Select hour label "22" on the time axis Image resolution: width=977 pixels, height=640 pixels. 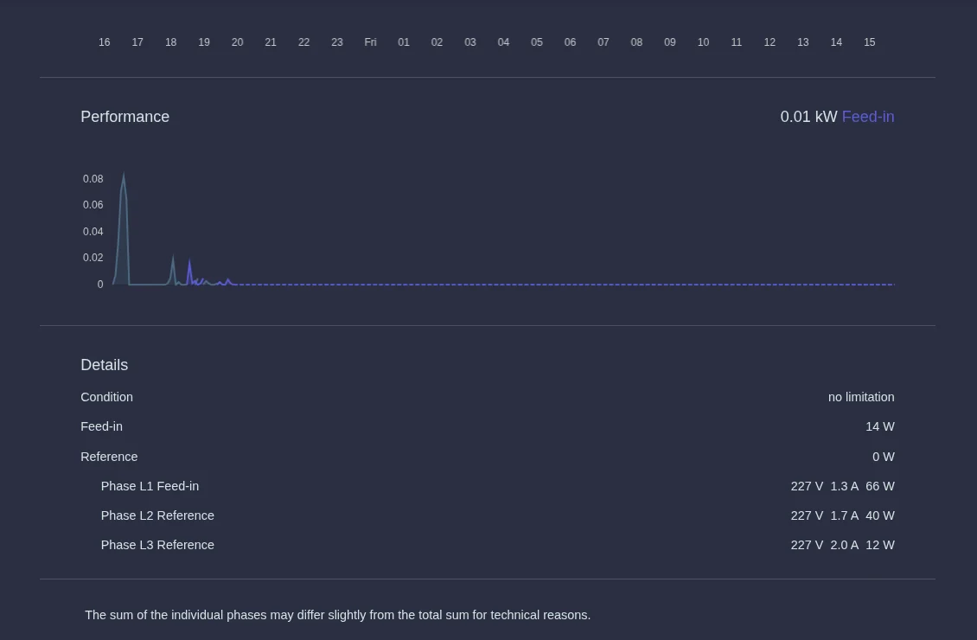304,42
